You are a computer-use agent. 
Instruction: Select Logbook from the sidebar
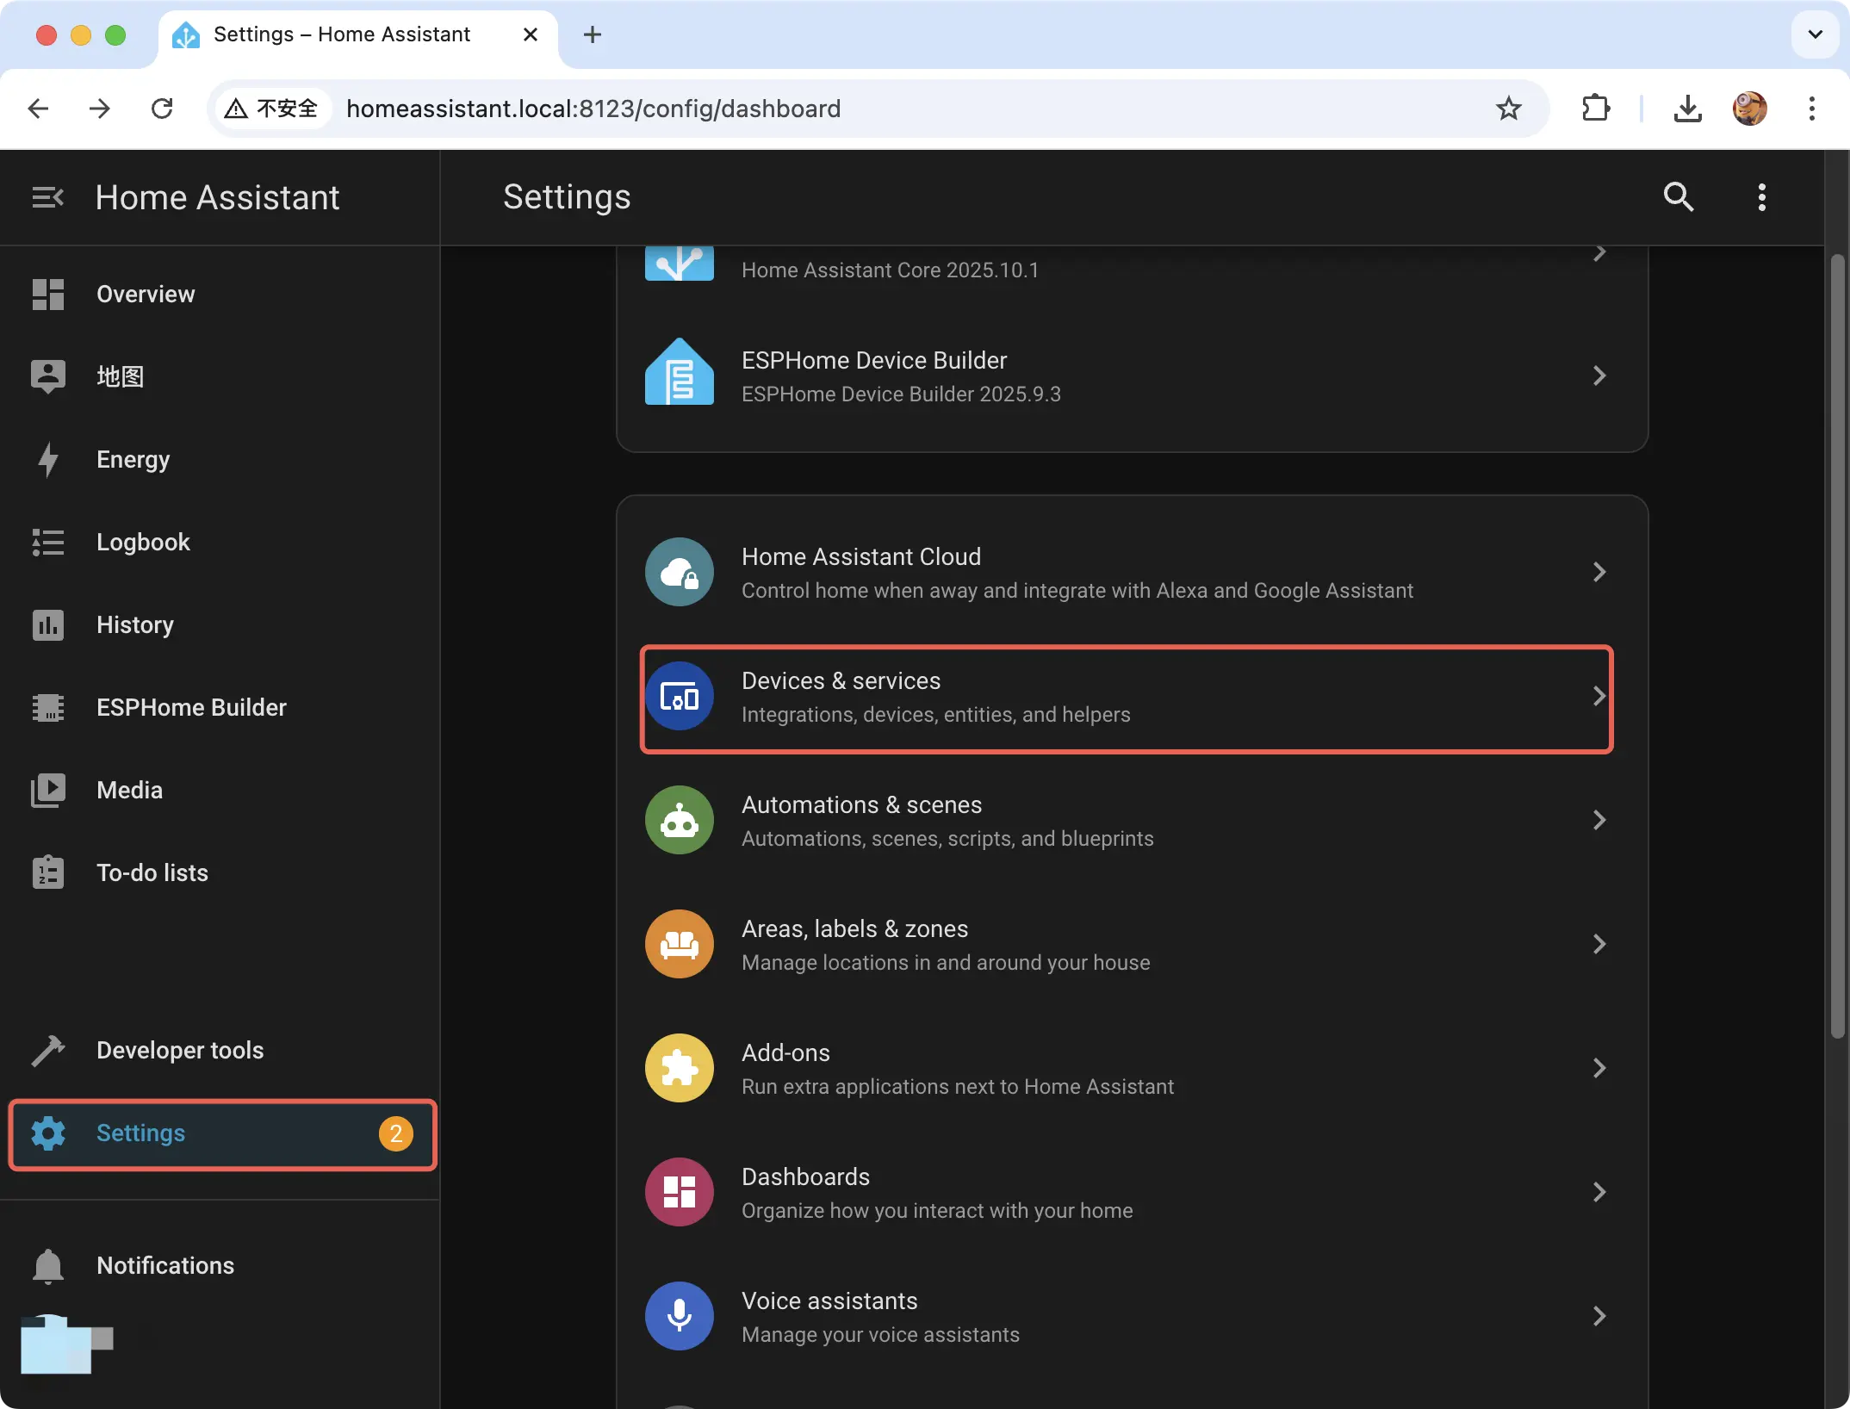click(x=143, y=543)
